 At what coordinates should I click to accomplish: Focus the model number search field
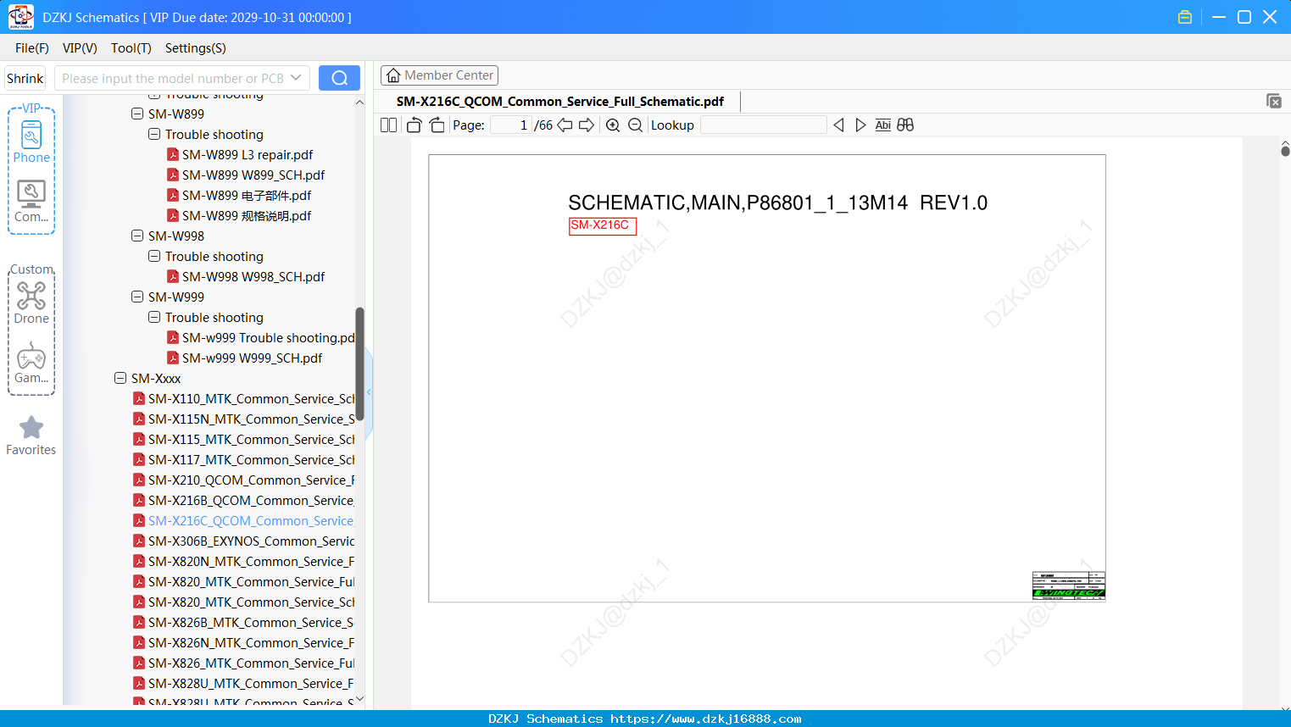[173, 78]
